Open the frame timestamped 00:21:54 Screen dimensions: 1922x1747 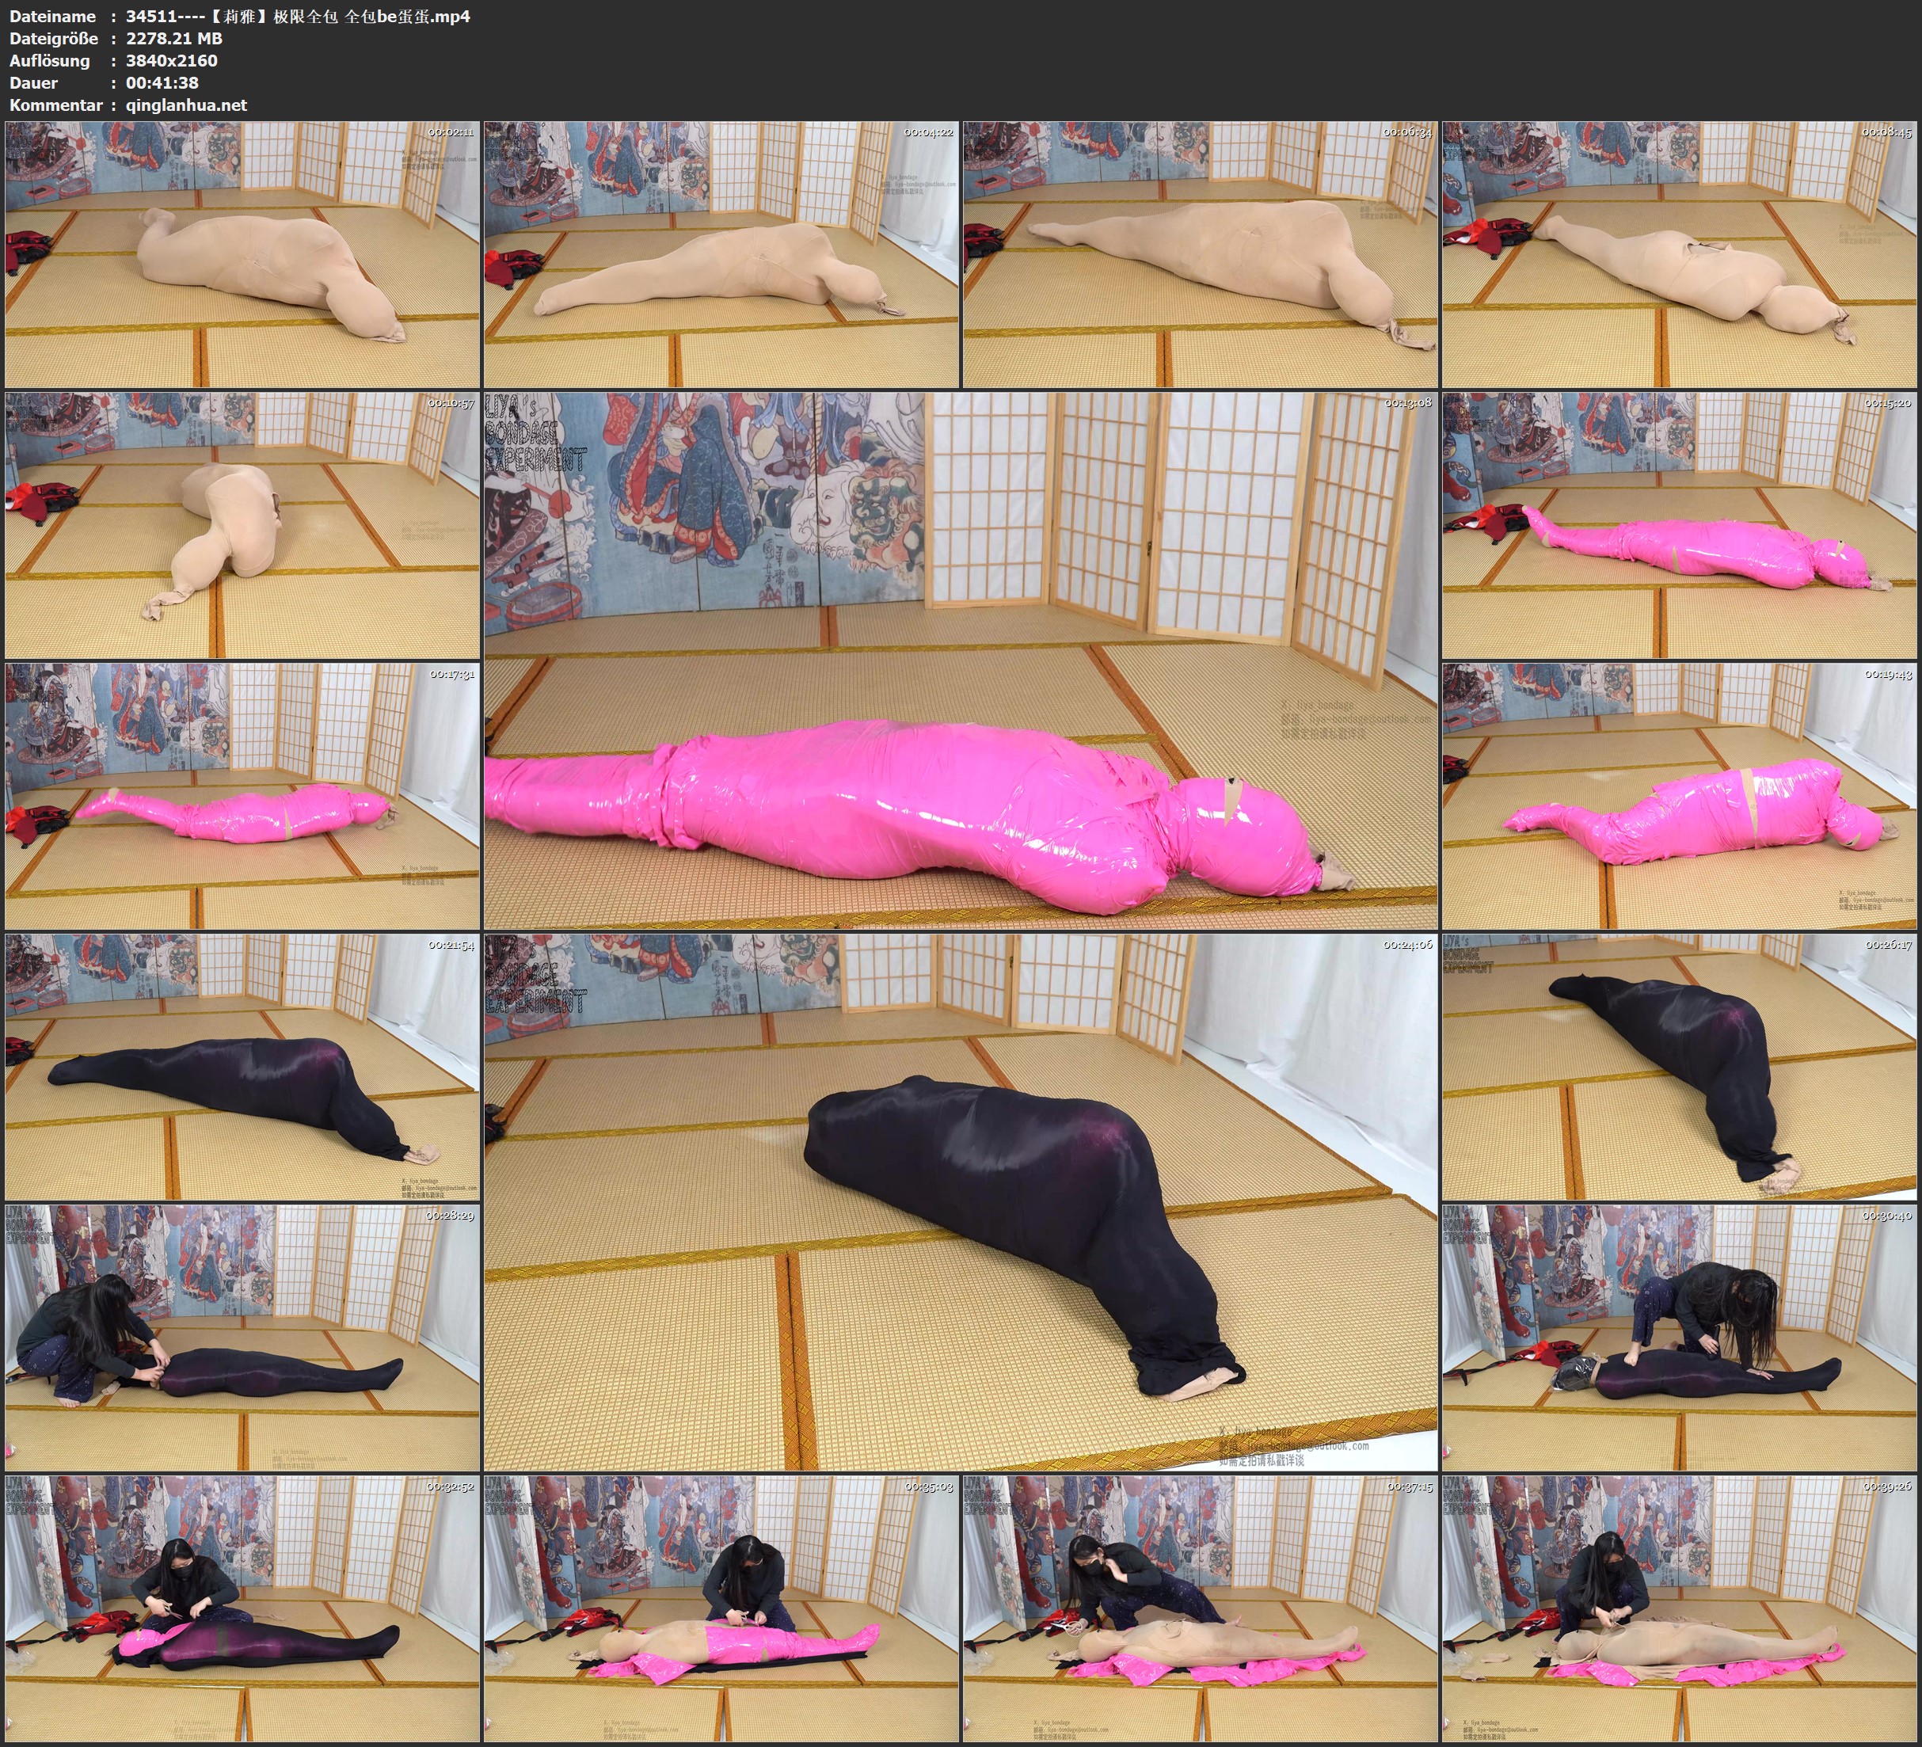tap(242, 1066)
